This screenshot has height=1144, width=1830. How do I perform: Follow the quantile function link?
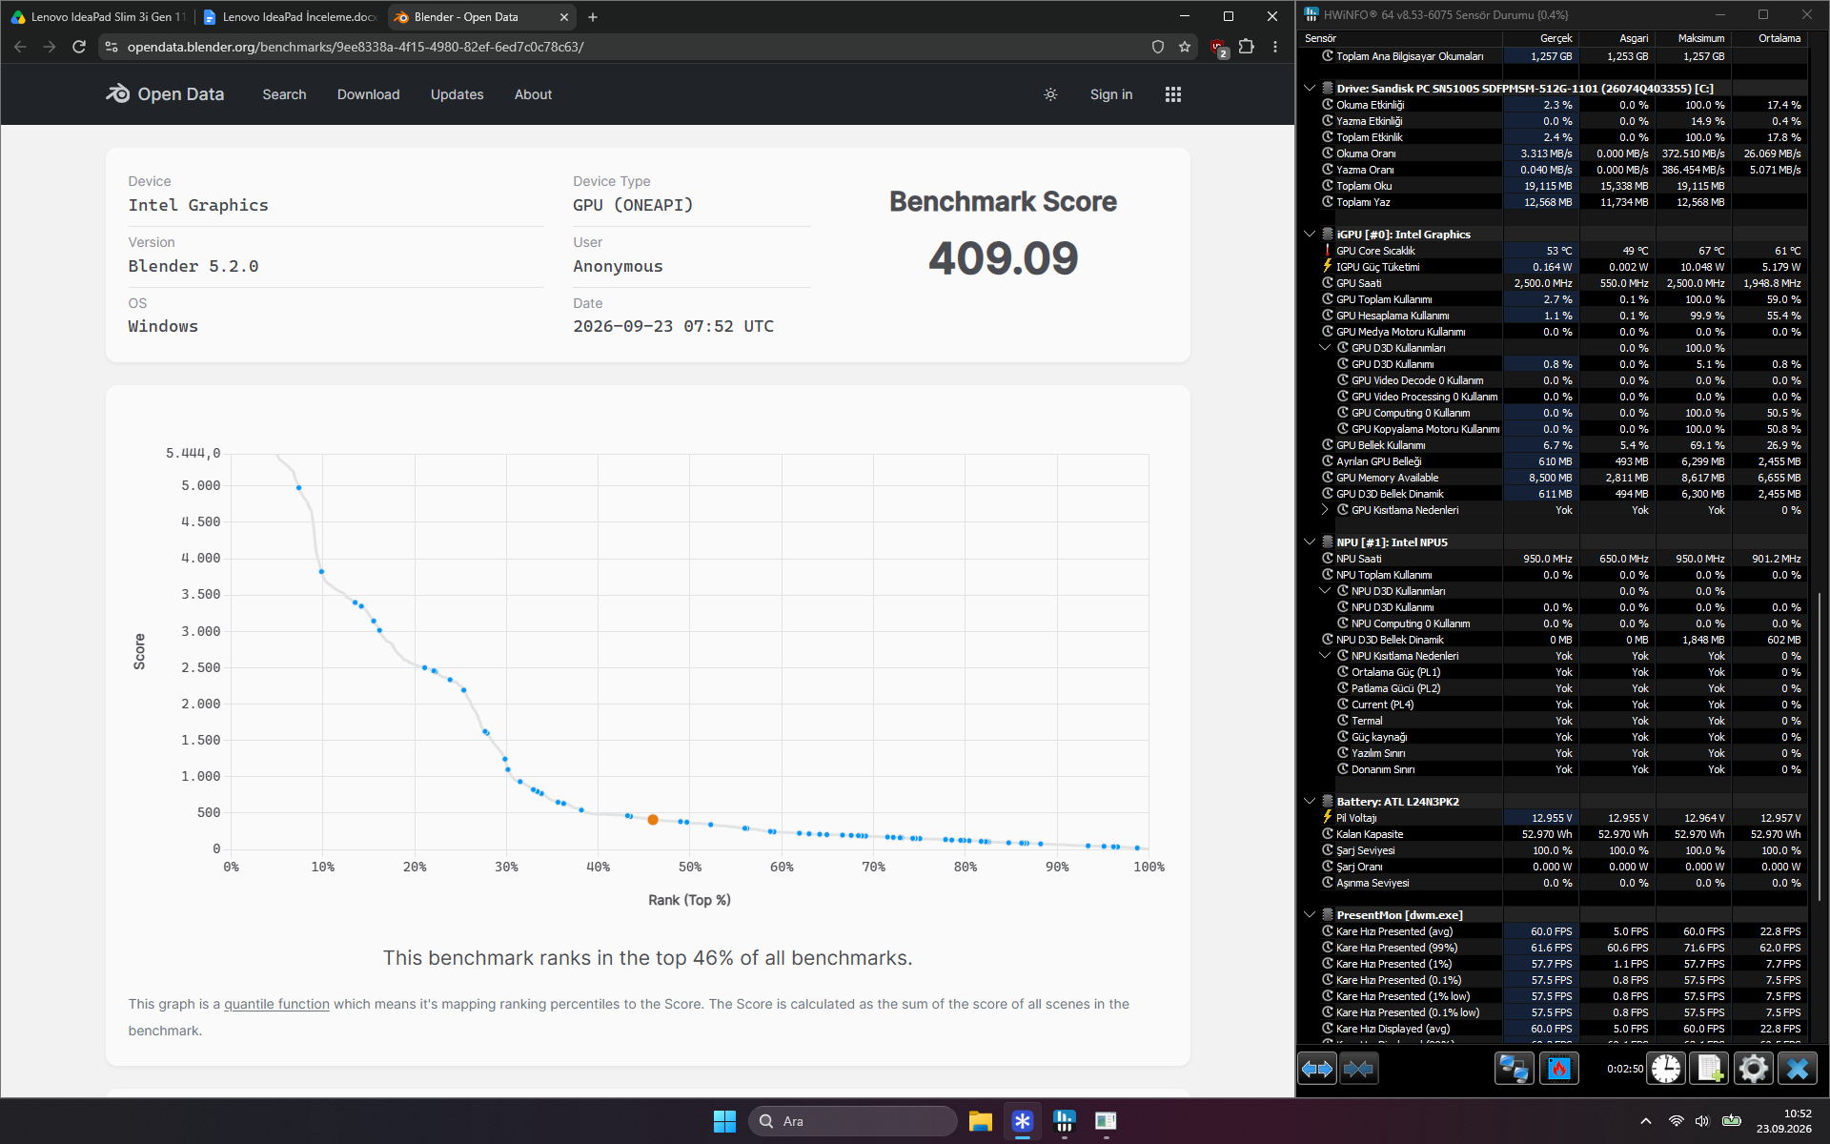pos(276,1004)
